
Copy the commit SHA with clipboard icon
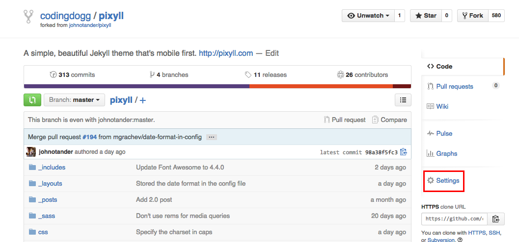pos(403,152)
